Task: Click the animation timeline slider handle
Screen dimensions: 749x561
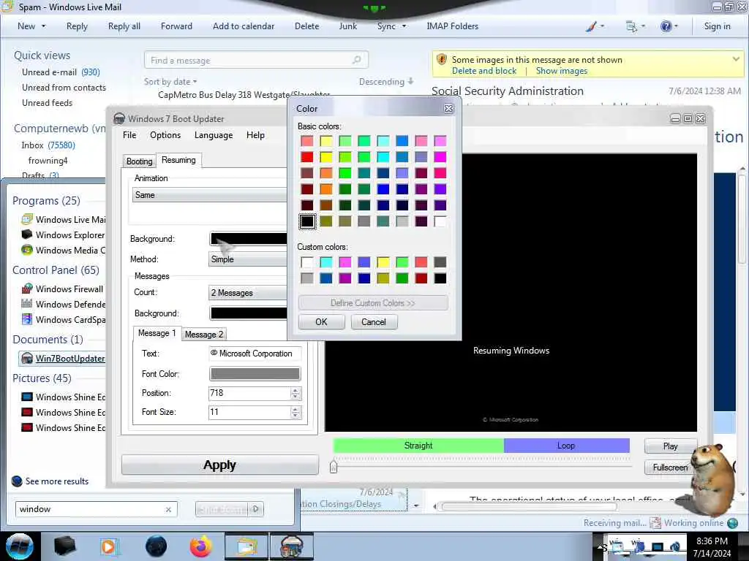Action: tap(334, 466)
